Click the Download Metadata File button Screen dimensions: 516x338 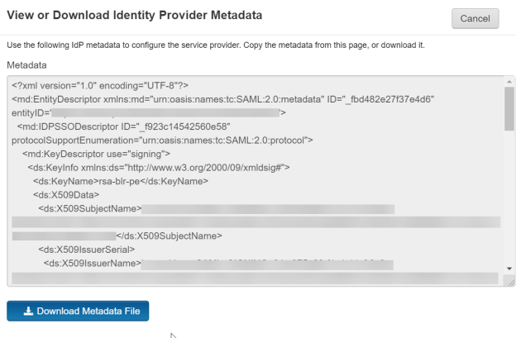coord(78,311)
